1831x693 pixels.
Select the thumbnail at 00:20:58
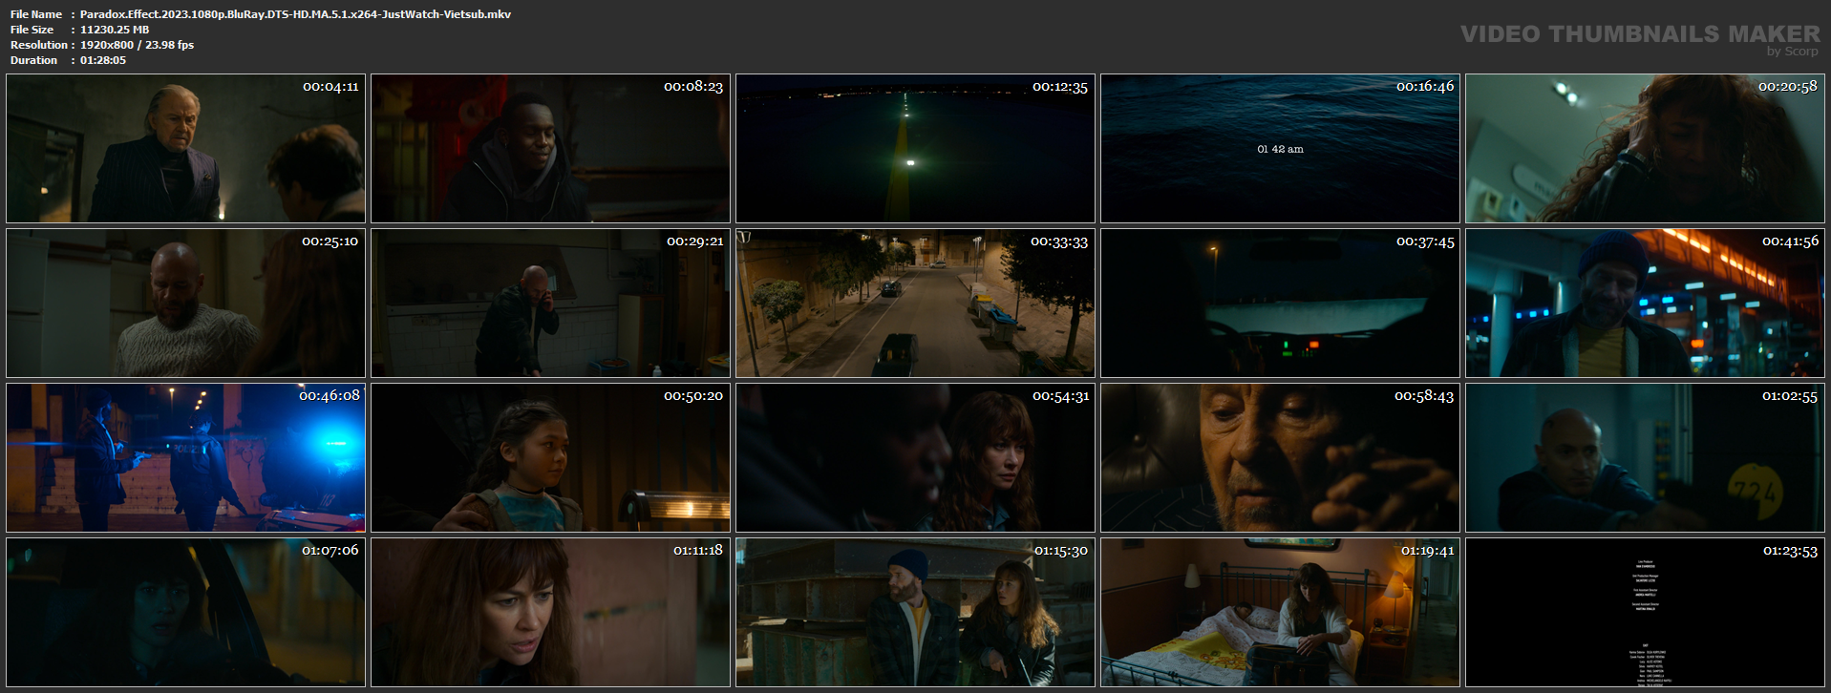[1645, 148]
